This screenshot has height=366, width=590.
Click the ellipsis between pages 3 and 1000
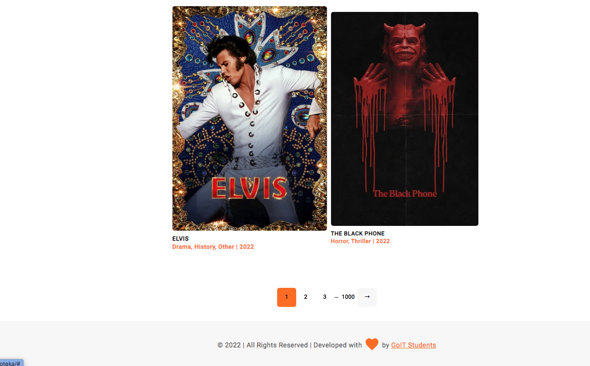pyautogui.click(x=336, y=297)
